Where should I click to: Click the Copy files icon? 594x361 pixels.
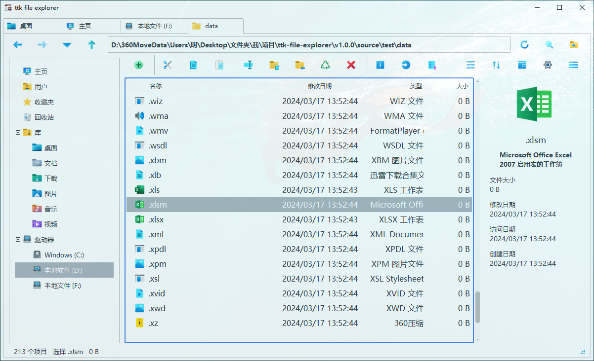(x=193, y=65)
